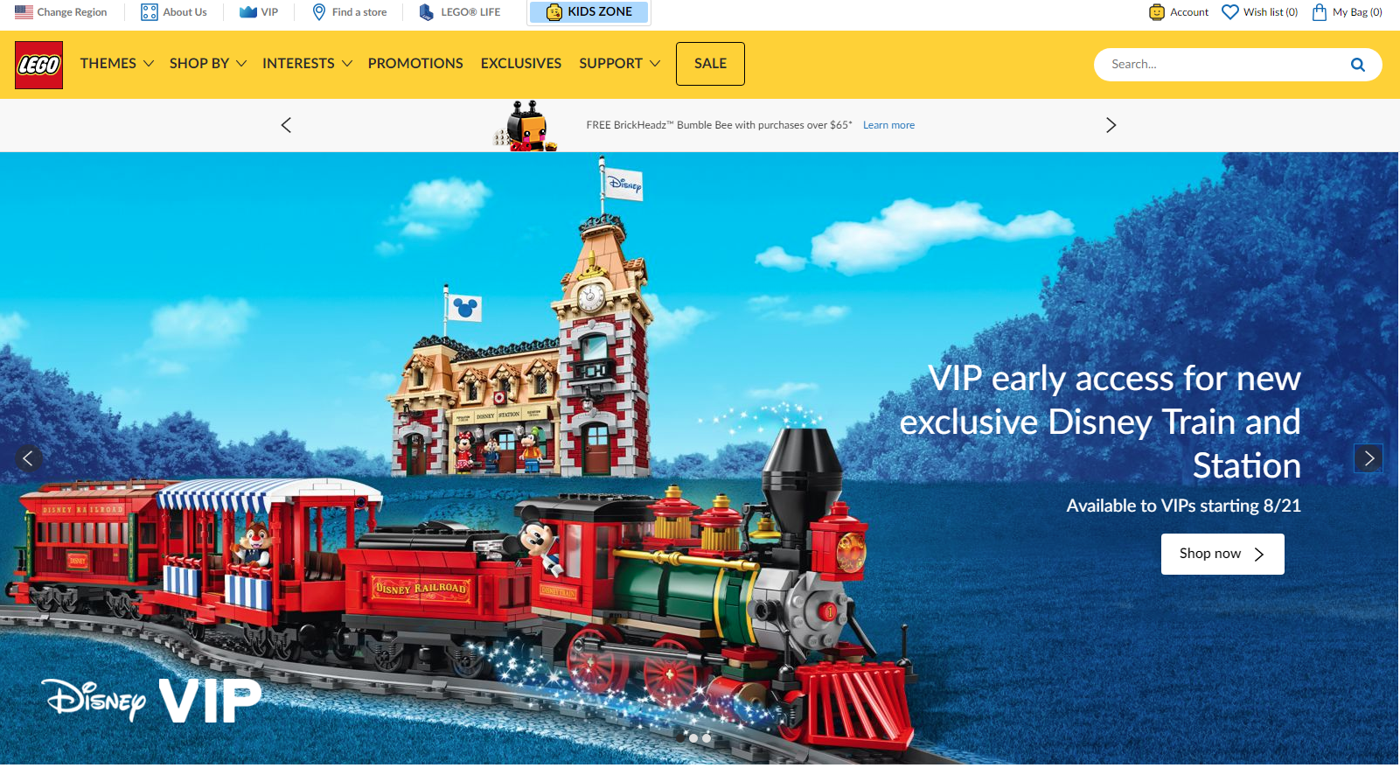
Task: Expand the THEMES dropdown menu
Action: coord(117,64)
